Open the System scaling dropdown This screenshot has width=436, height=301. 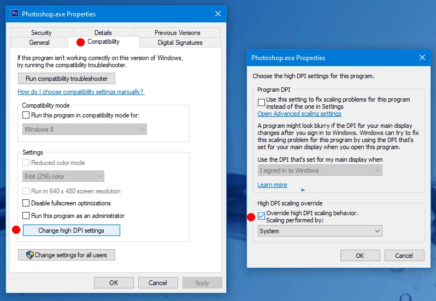[320, 231]
